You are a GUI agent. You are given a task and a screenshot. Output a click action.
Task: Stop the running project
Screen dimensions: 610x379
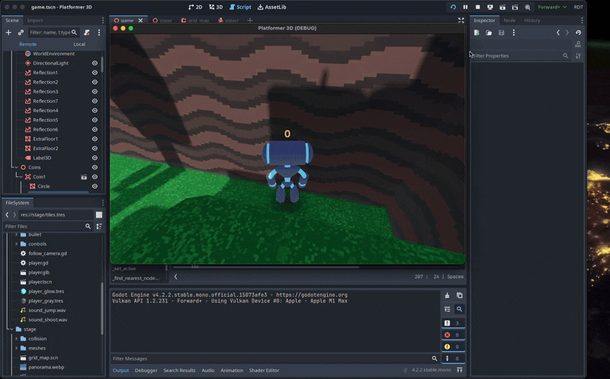click(x=477, y=7)
